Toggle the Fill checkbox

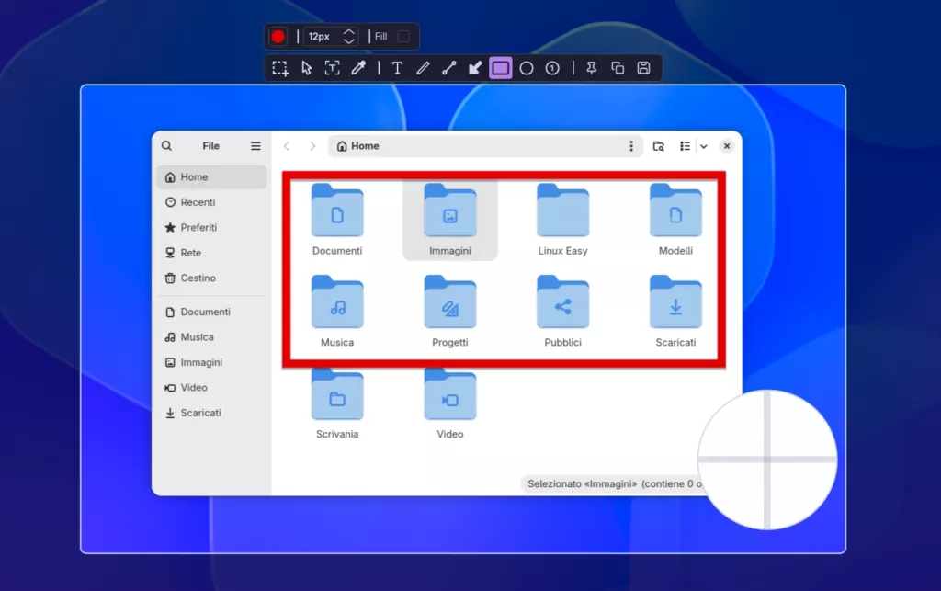point(404,37)
